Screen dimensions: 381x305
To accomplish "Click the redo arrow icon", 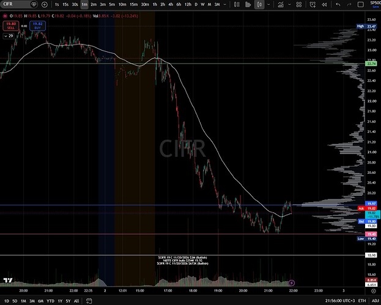I will pos(349,4).
